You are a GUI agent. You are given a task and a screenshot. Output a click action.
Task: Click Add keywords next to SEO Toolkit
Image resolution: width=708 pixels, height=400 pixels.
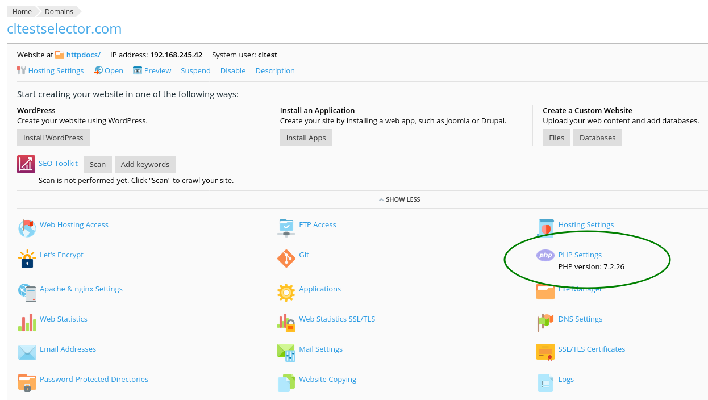click(x=145, y=164)
